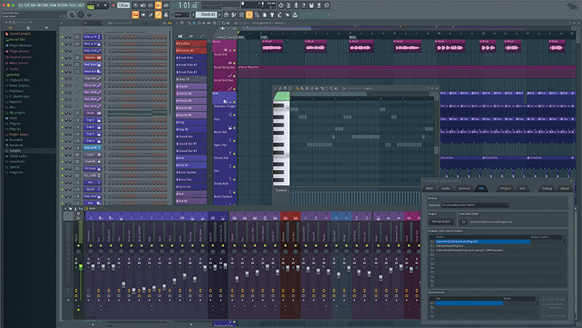Open the Autosave frequency dropdown

(x=475, y=205)
